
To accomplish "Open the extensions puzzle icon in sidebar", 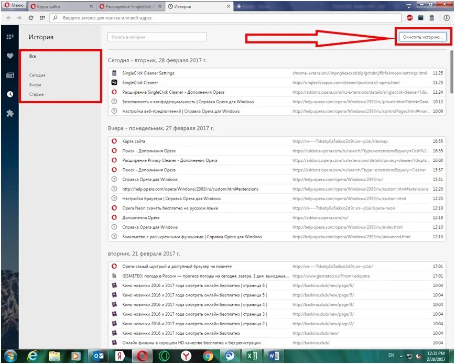I will pos(10,113).
